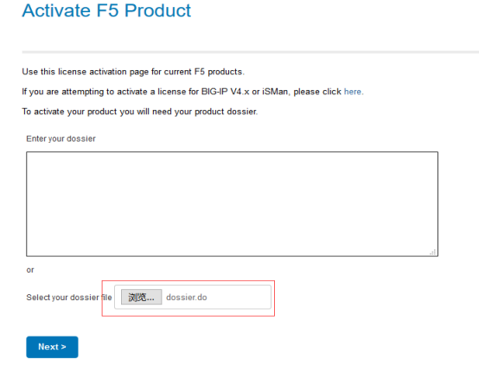Click the 'Enter your dossier' label

61,138
